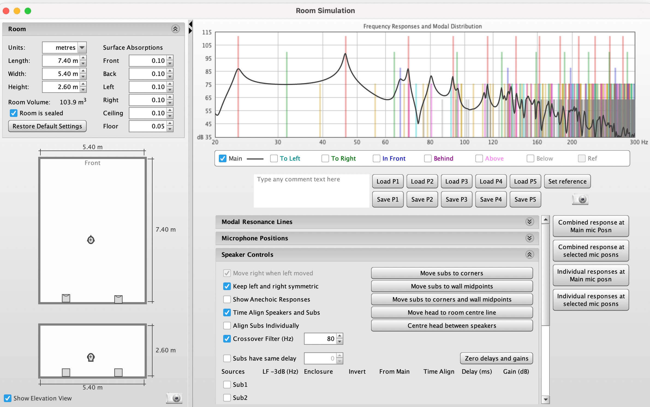
Task: Open the Units dropdown showing metres
Action: coord(82,48)
